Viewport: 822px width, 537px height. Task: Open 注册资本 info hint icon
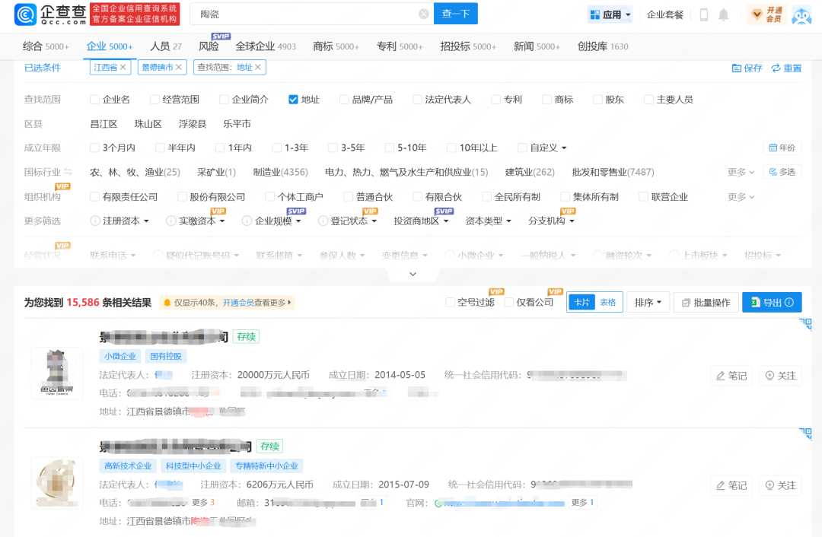95,221
